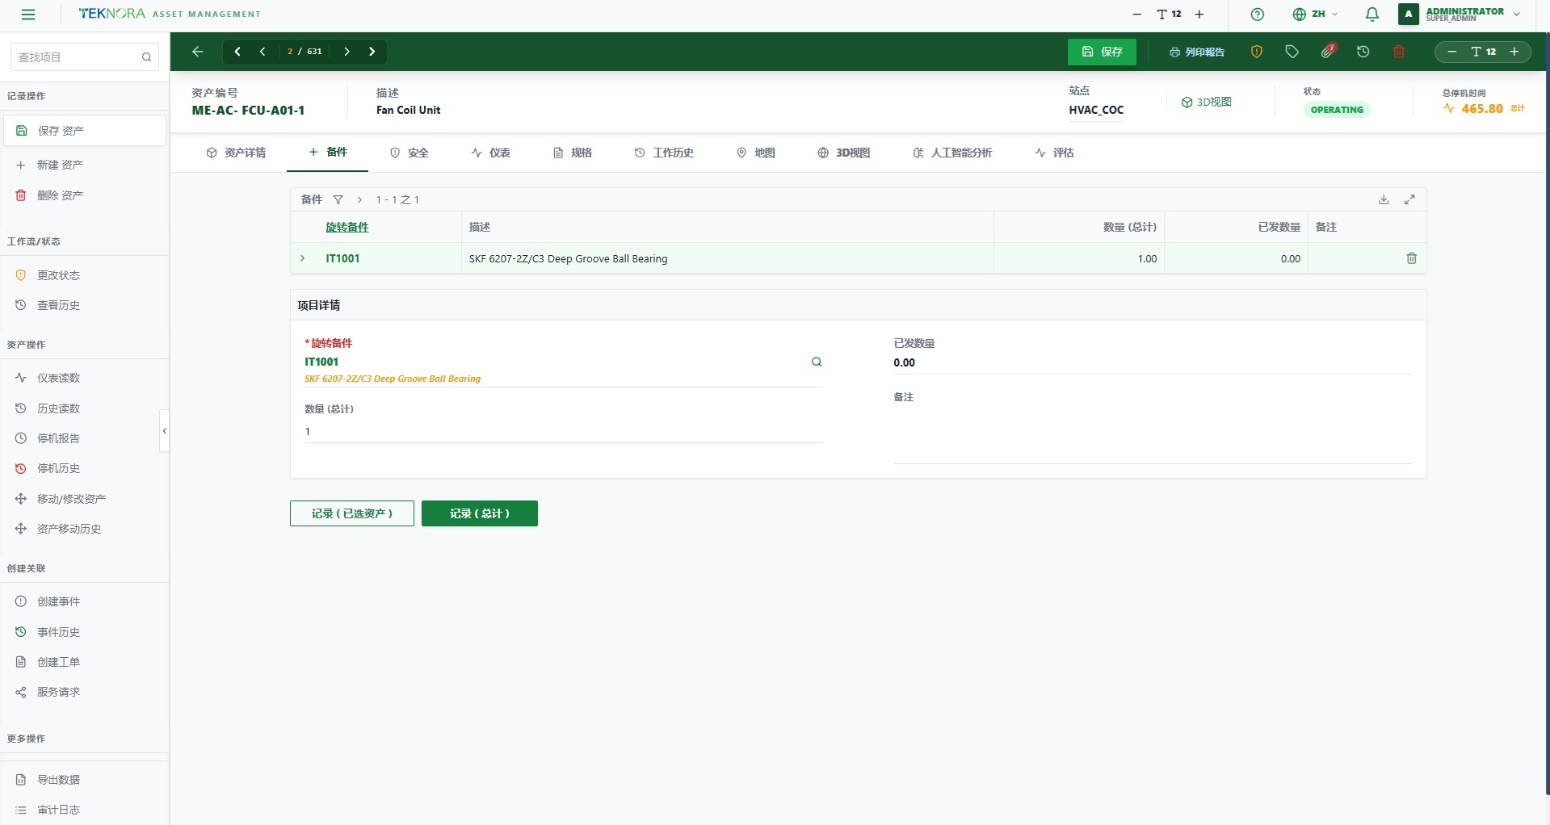Open history clock icon in toolbar

(x=1363, y=52)
